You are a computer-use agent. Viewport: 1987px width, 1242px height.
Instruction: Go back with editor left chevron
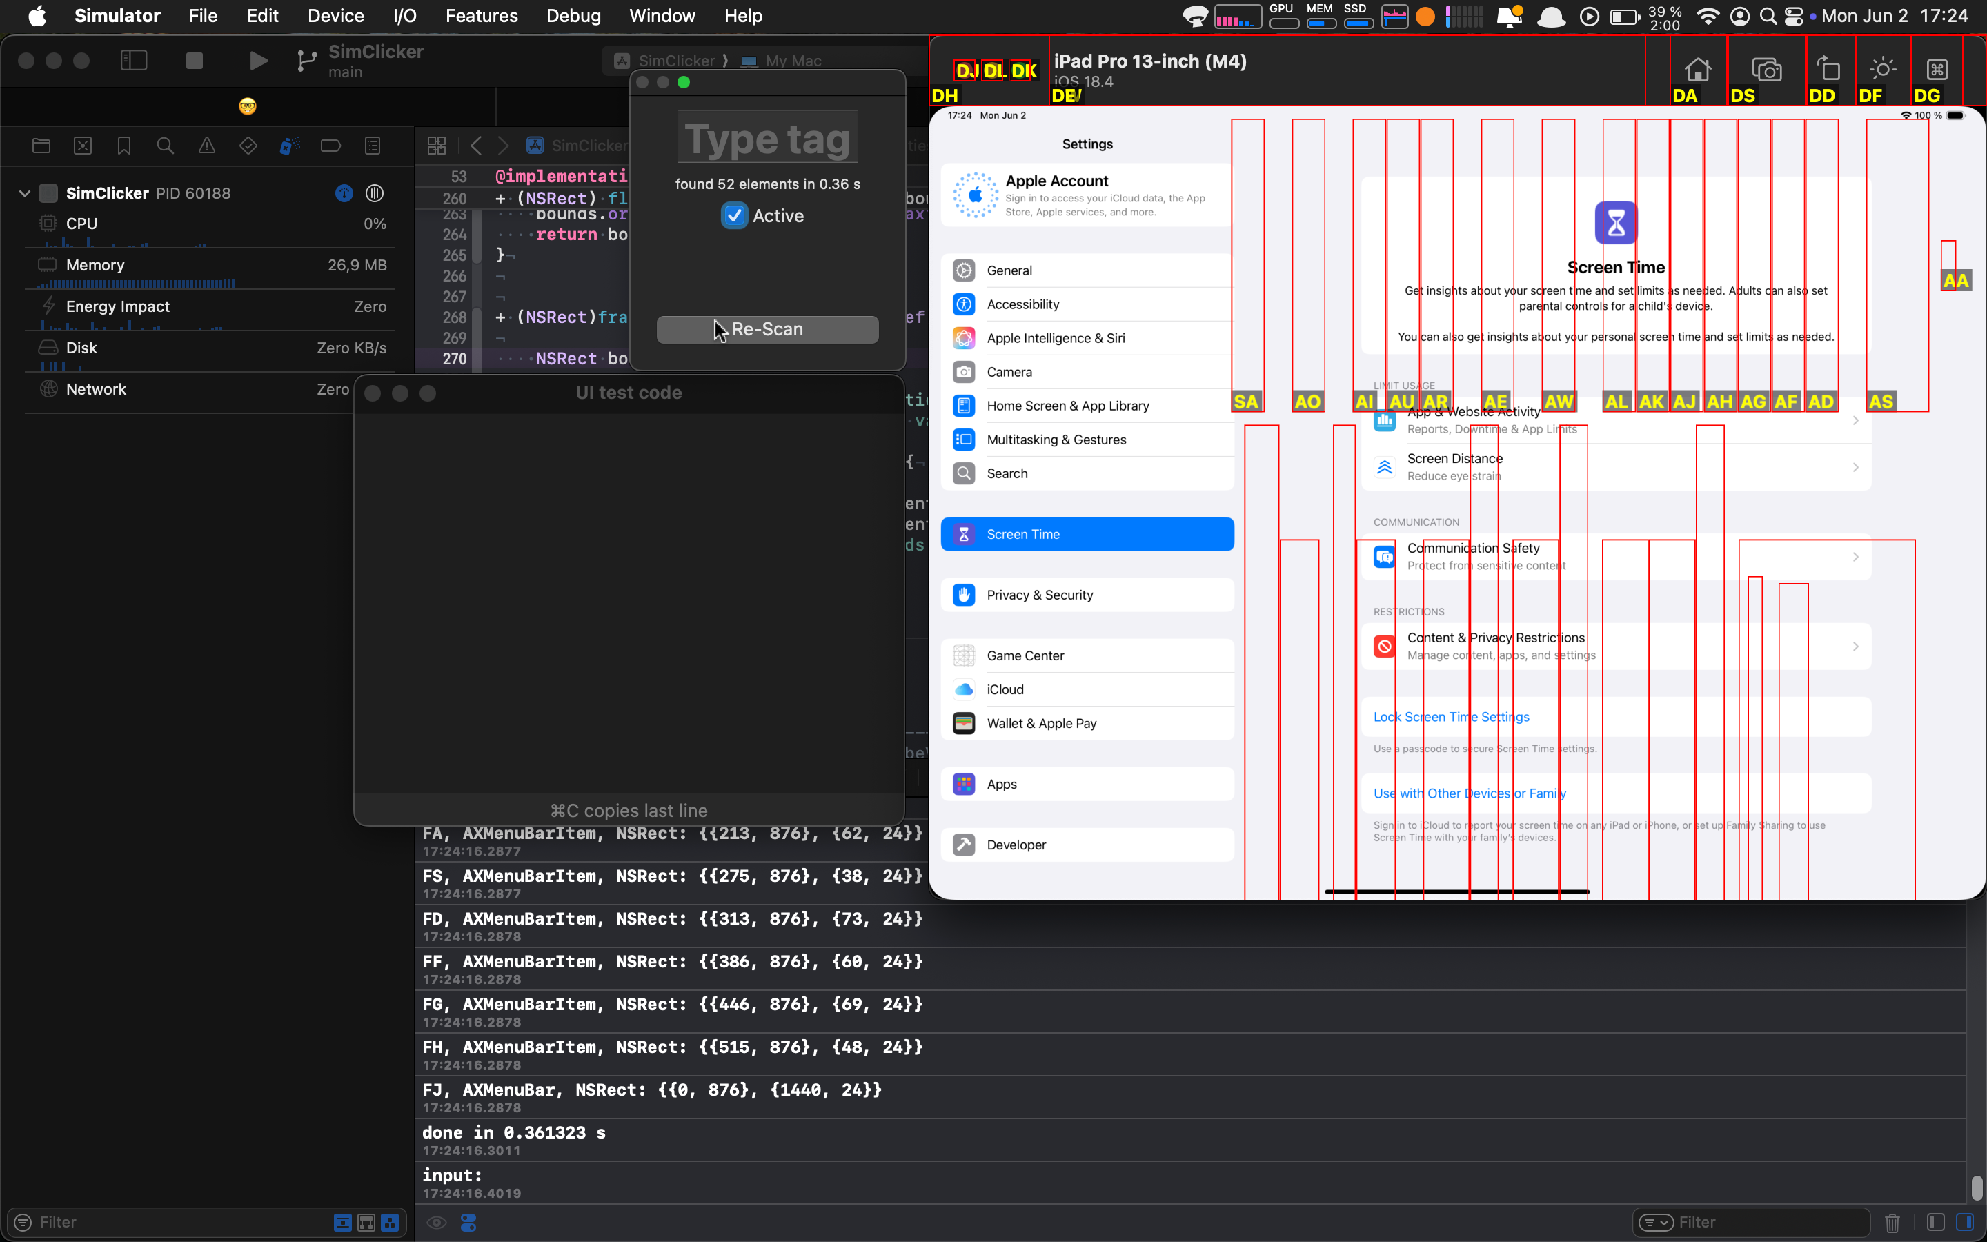(476, 146)
